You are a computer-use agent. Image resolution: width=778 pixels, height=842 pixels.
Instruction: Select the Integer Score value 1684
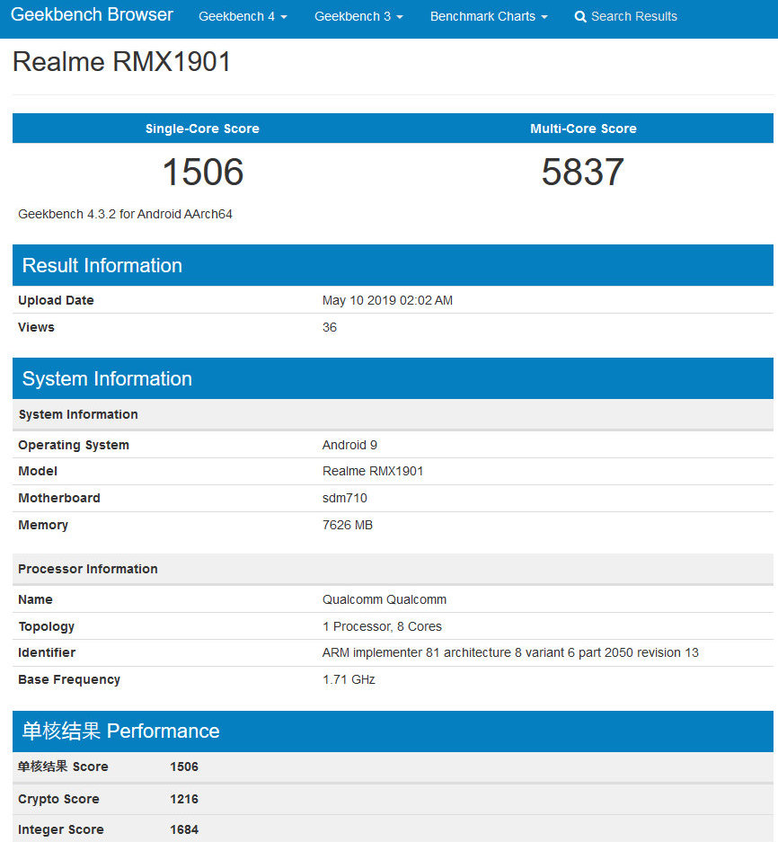[x=184, y=829]
